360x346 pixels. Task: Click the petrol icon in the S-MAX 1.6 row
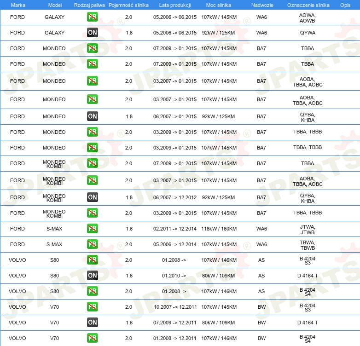(92, 229)
